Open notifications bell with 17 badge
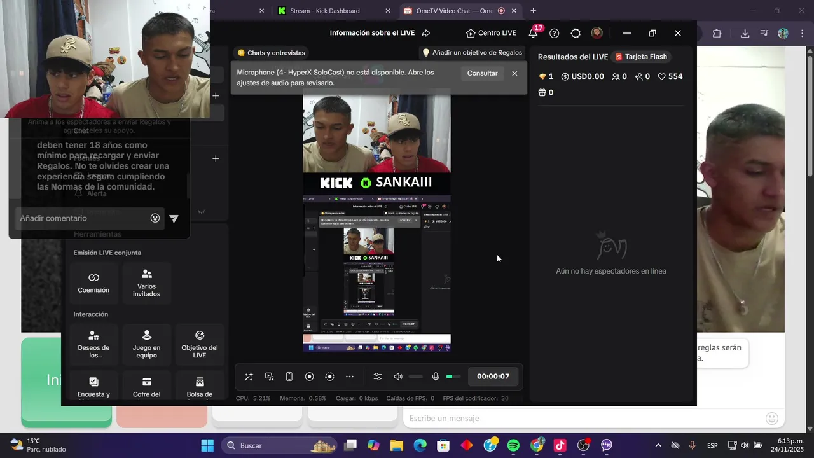The height and width of the screenshot is (458, 814). pyautogui.click(x=534, y=33)
